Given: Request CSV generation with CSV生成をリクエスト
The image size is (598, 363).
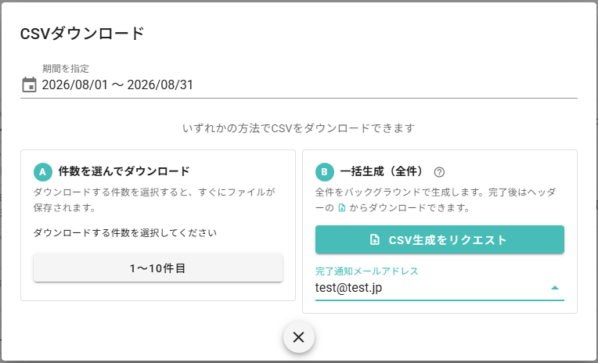Looking at the screenshot, I should coord(440,240).
